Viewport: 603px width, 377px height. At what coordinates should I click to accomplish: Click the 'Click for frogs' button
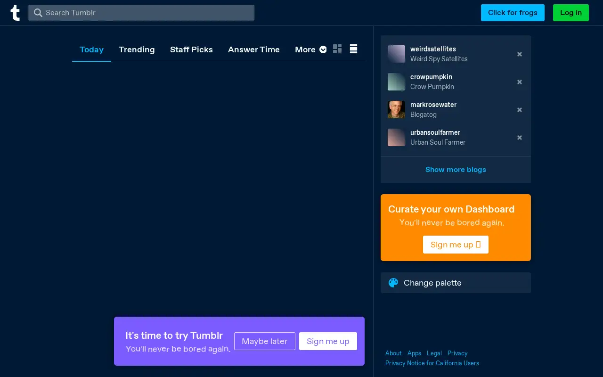pyautogui.click(x=513, y=13)
